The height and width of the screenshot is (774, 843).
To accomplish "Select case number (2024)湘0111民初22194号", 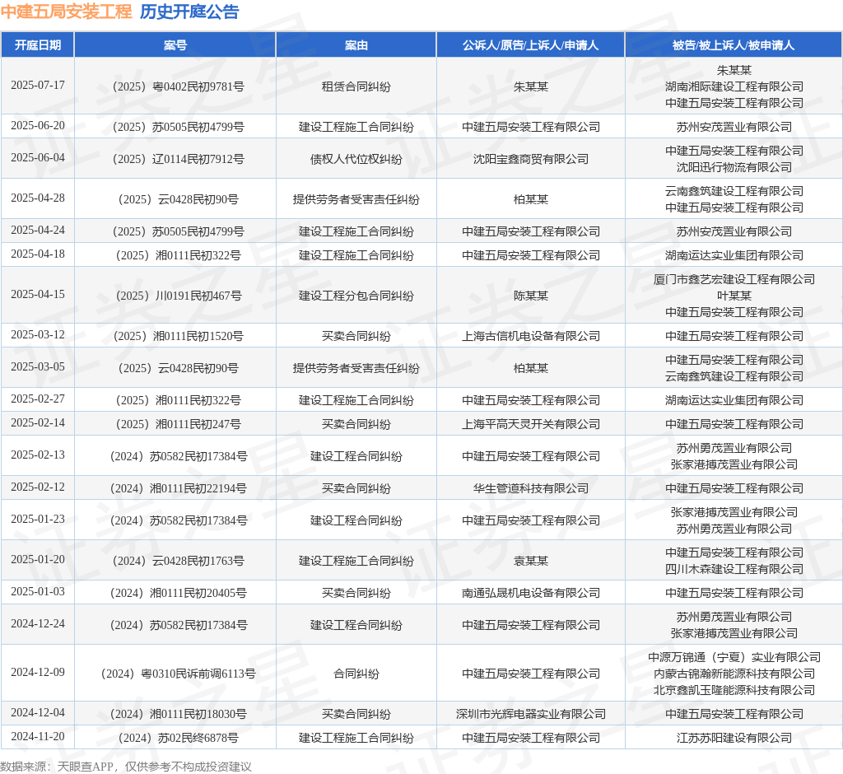I will [178, 489].
